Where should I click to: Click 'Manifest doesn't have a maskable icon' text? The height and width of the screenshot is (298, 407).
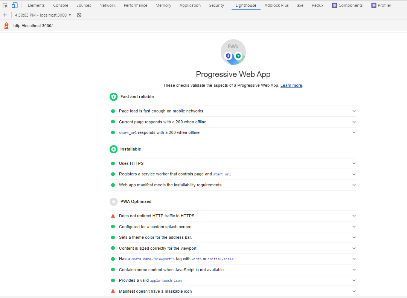155,291
